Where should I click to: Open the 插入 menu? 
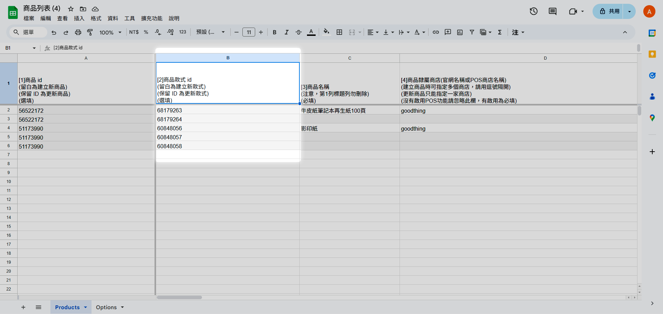pyautogui.click(x=79, y=19)
